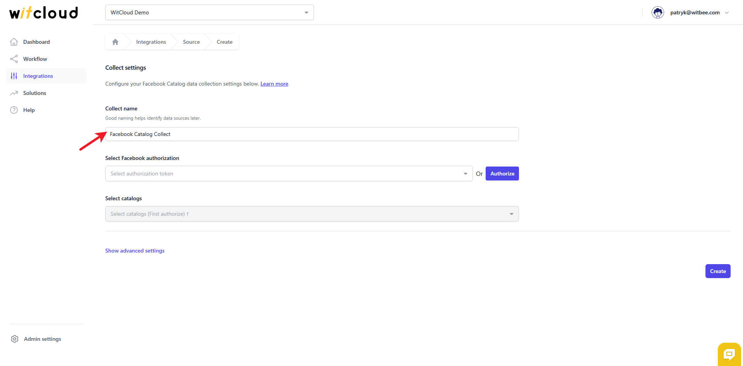The width and height of the screenshot is (743, 366).
Task: Click the 'Good naming helps identify' hint text
Action: click(x=153, y=118)
